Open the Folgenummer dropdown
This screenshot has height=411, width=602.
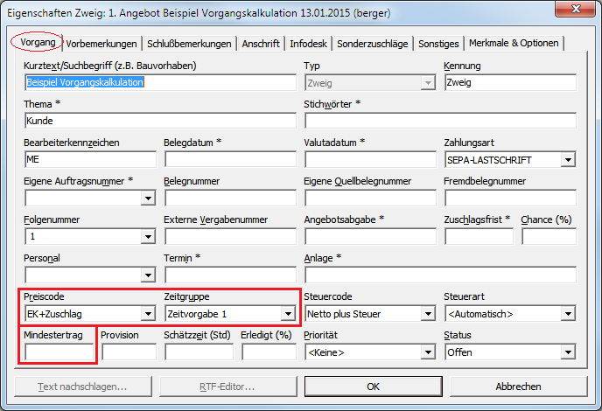coord(148,237)
